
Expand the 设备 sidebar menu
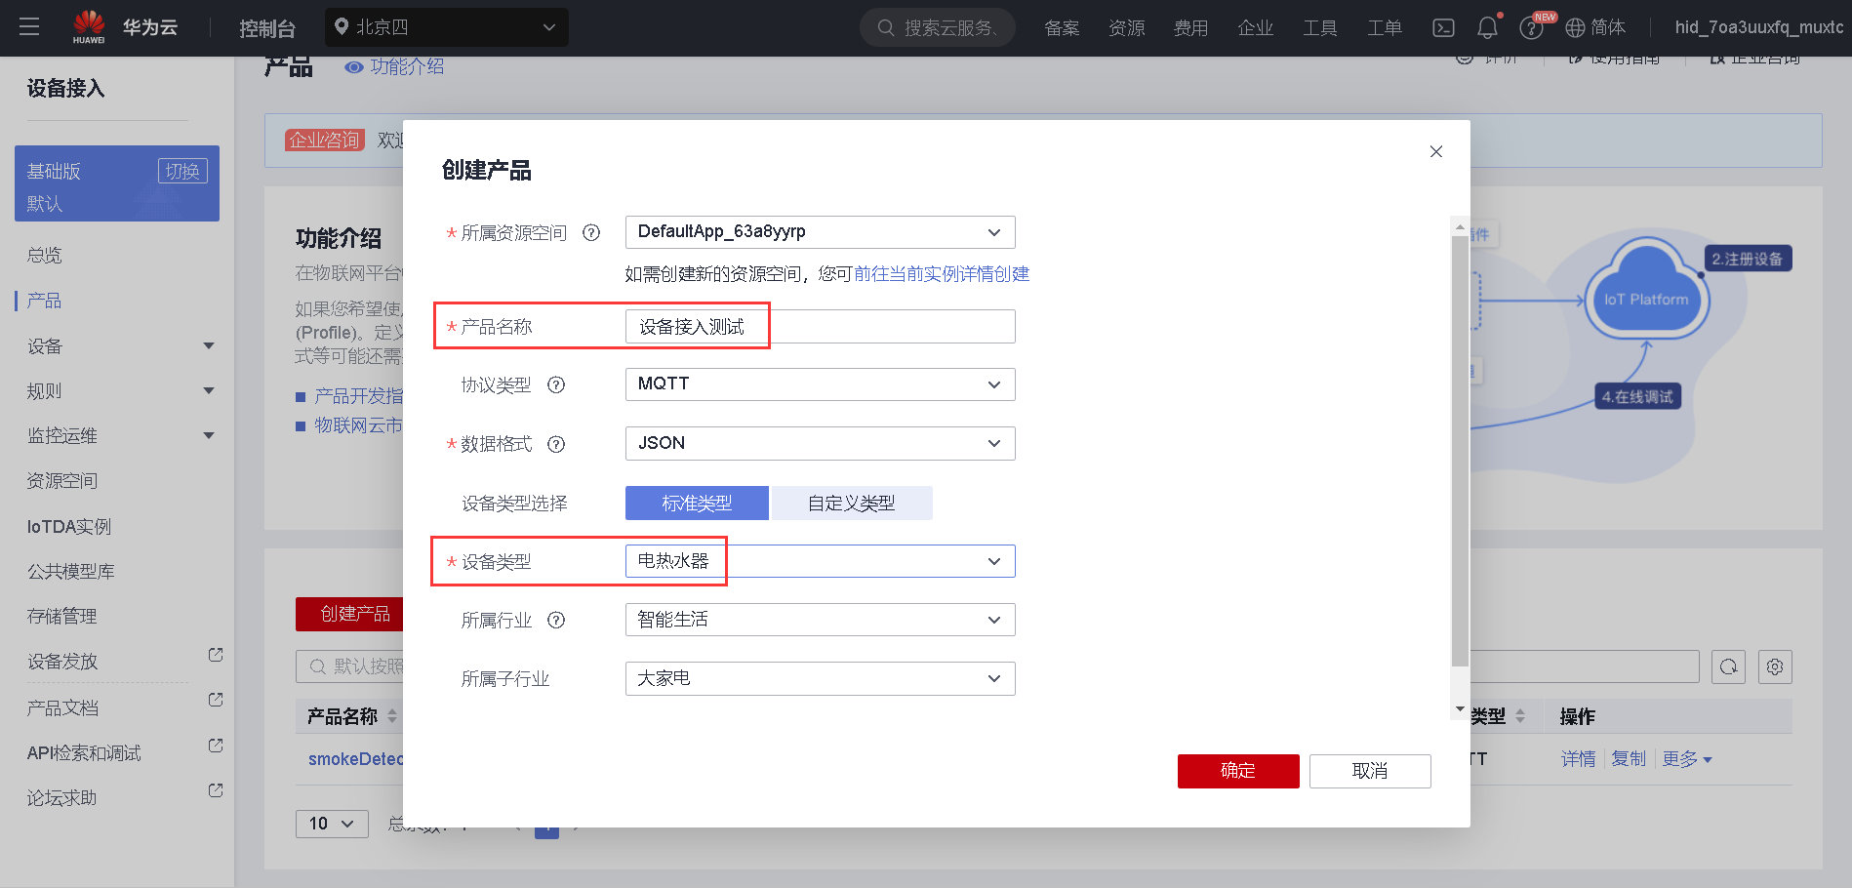(209, 346)
